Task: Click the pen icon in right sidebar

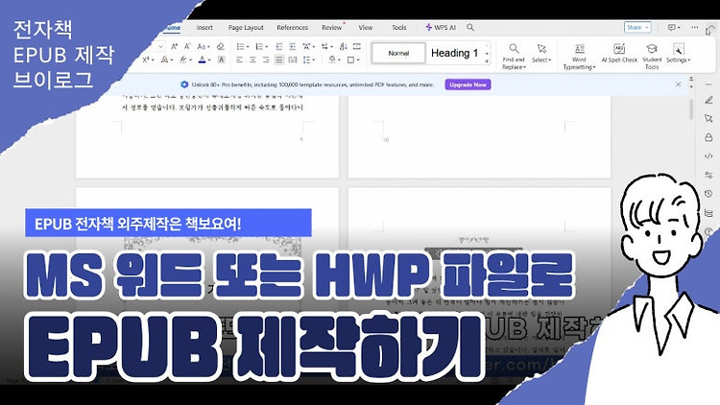Action: pyautogui.click(x=708, y=100)
